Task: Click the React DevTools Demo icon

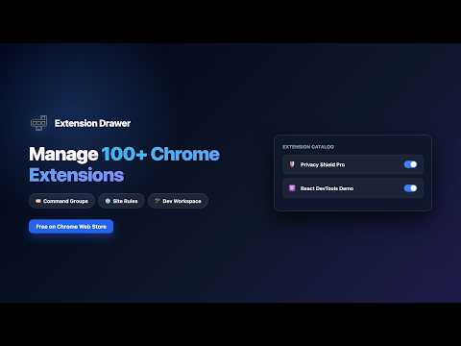Action: click(x=292, y=188)
